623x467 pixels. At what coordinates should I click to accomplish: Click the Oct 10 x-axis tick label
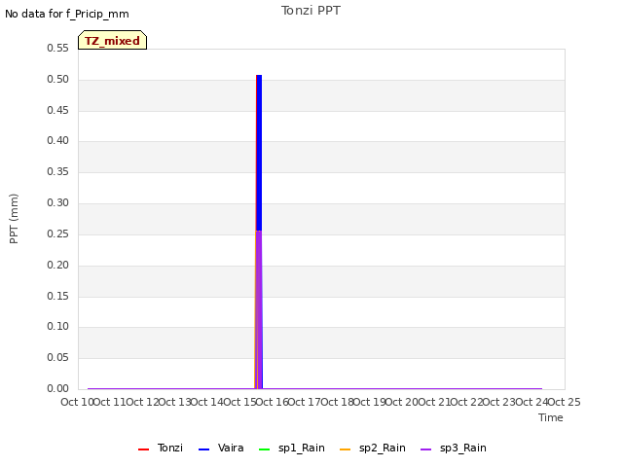point(77,402)
